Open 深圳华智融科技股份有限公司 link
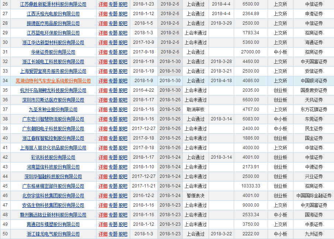The height and width of the screenshot is (239, 334). point(53,177)
